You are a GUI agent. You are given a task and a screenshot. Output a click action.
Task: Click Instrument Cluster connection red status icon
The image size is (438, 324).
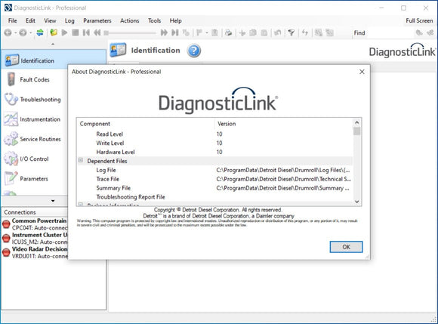(x=6, y=238)
